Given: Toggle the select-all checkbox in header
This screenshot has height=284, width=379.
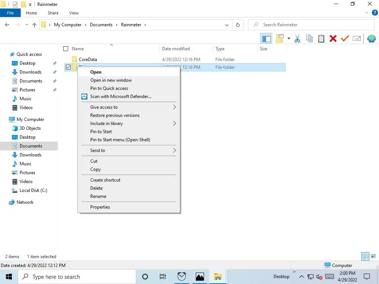Looking at the screenshot, I should tap(66, 49).
